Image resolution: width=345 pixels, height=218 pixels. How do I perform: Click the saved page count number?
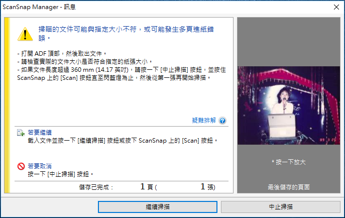(143, 186)
